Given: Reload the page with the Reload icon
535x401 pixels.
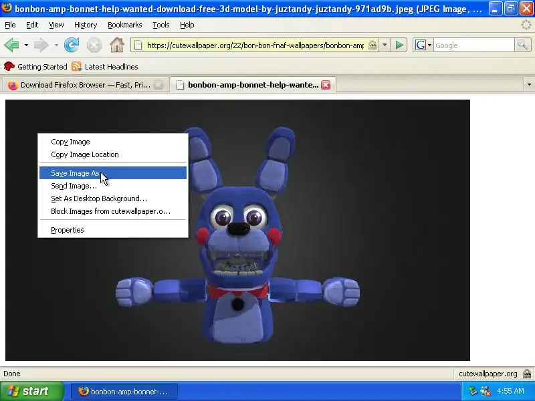Looking at the screenshot, I should [x=72, y=45].
